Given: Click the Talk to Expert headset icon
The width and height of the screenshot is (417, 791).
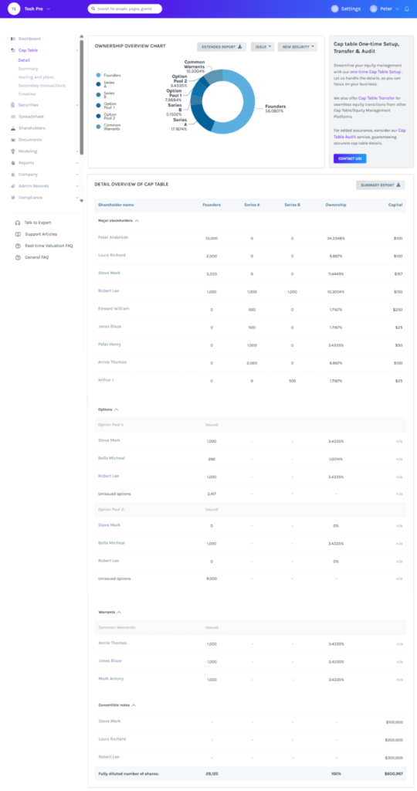Looking at the screenshot, I should click(x=18, y=222).
